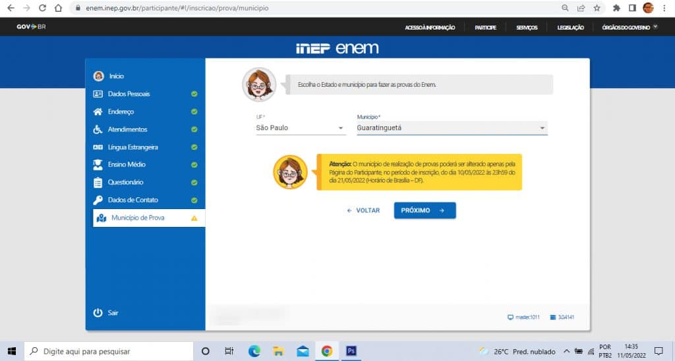Launch Microsoft Edge from taskbar
Image resolution: width=675 pixels, height=361 pixels.
coord(254,351)
